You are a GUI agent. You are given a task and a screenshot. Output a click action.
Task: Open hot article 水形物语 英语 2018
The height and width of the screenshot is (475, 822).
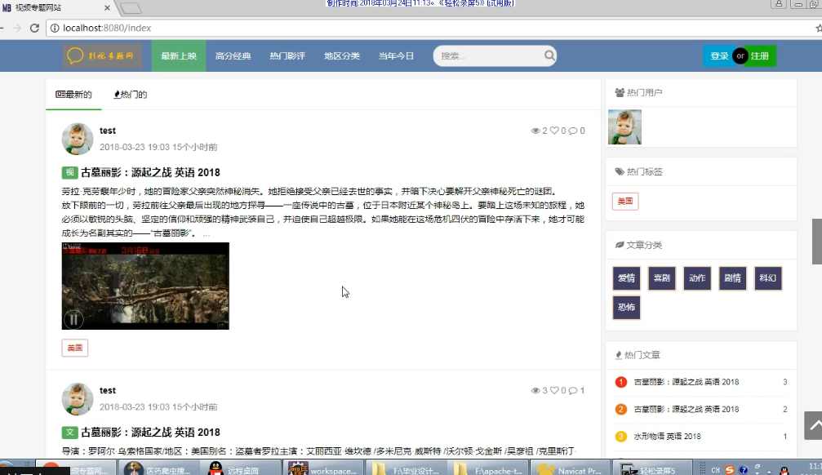[x=668, y=436]
